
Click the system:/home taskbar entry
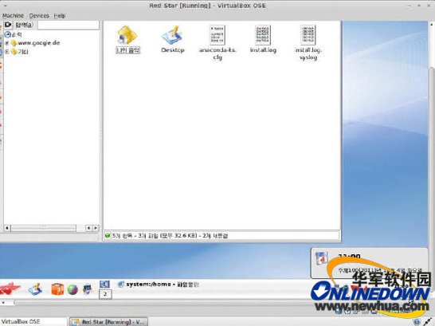[x=158, y=285]
